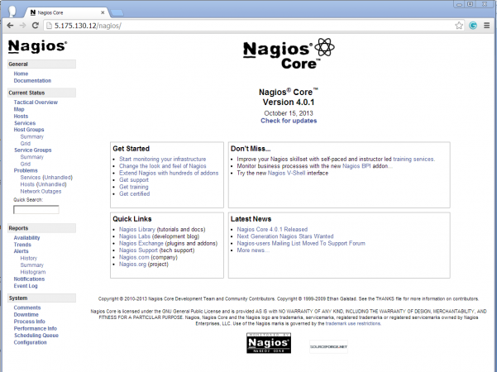The image size is (497, 372).
Task: Bookmark this page with the star icon
Action: pyautogui.click(x=459, y=26)
